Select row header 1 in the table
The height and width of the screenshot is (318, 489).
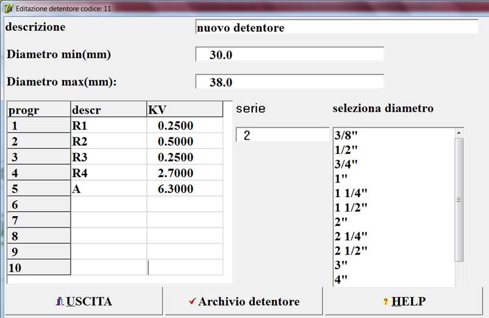click(39, 125)
